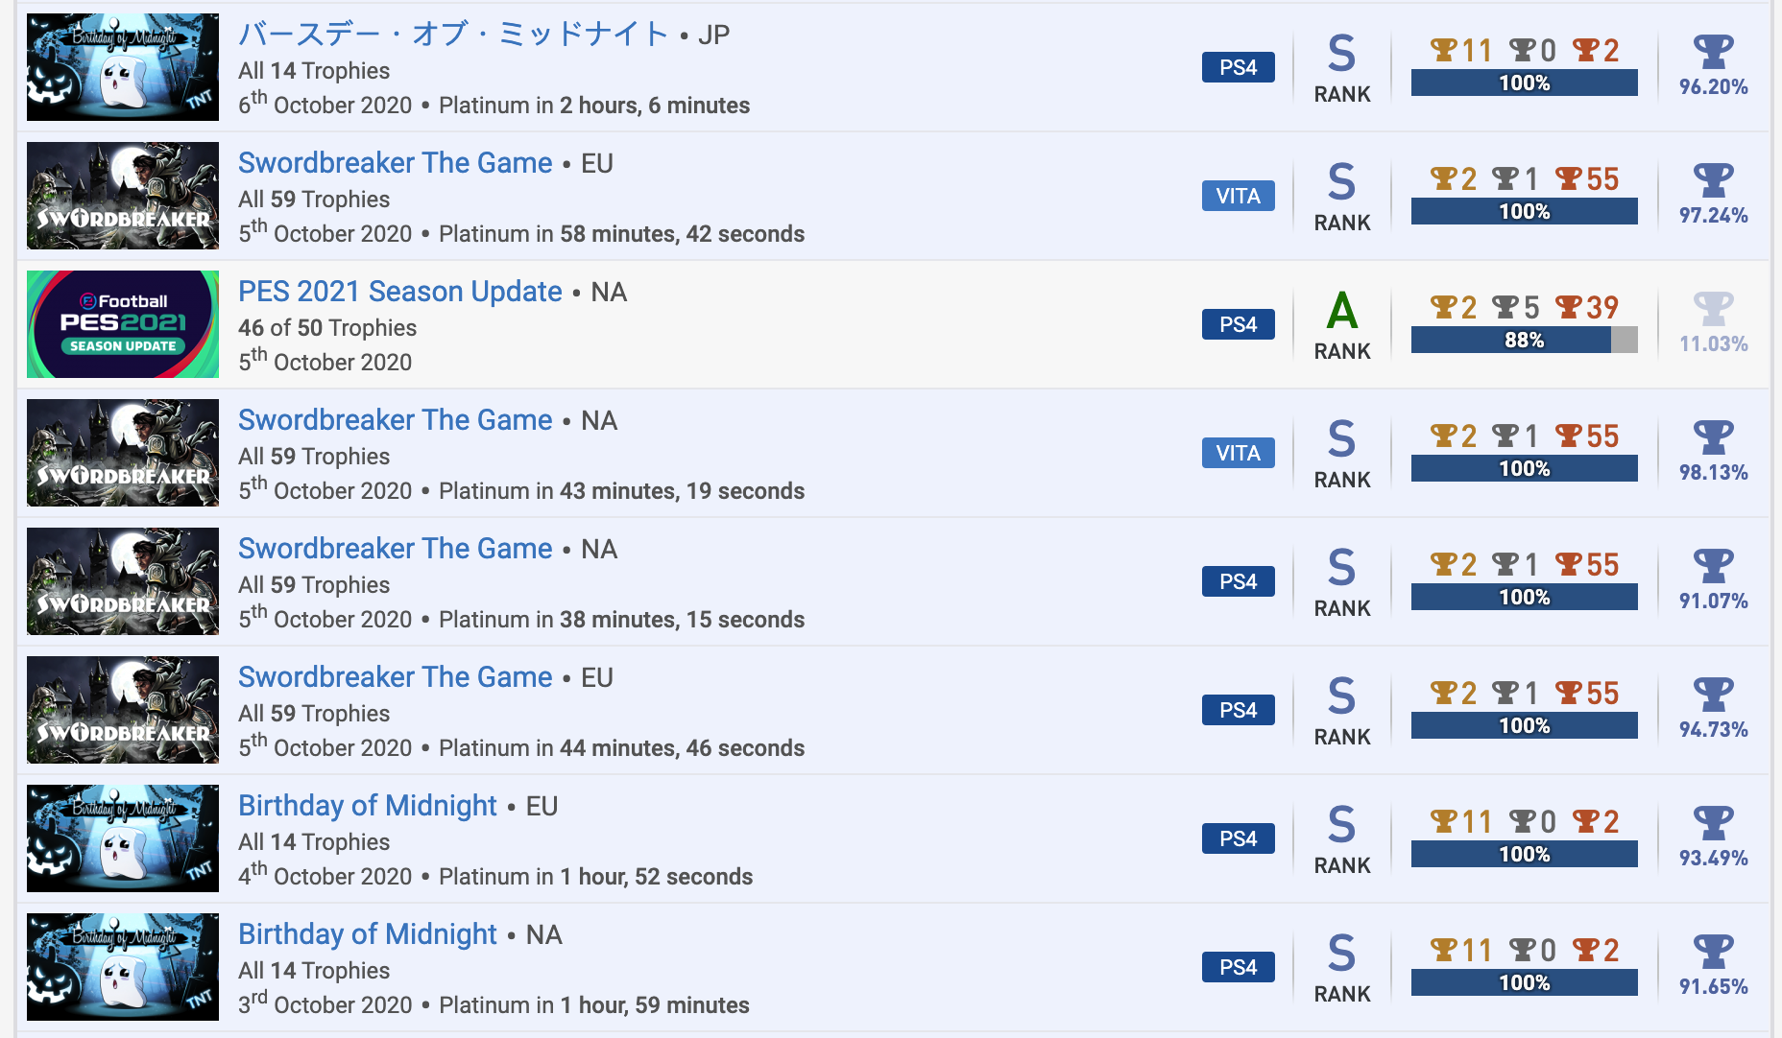Open Birthday of Midnight NA title link
Image resolution: width=1782 pixels, height=1038 pixels.
(367, 934)
